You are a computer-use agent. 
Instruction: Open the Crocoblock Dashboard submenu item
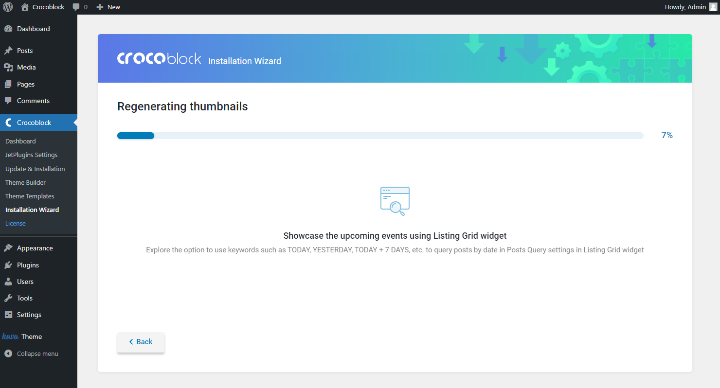pos(20,141)
